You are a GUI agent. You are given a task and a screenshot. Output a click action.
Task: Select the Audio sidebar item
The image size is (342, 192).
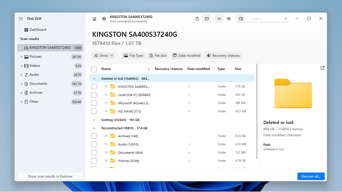point(34,75)
